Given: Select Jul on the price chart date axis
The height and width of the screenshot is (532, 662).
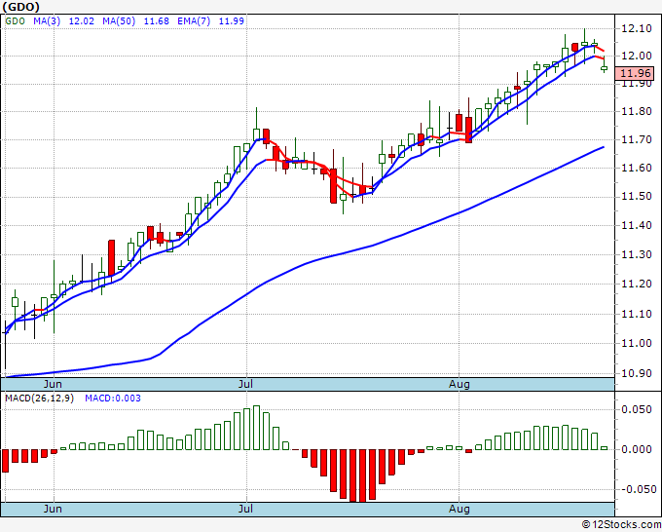Looking at the screenshot, I should tap(245, 384).
